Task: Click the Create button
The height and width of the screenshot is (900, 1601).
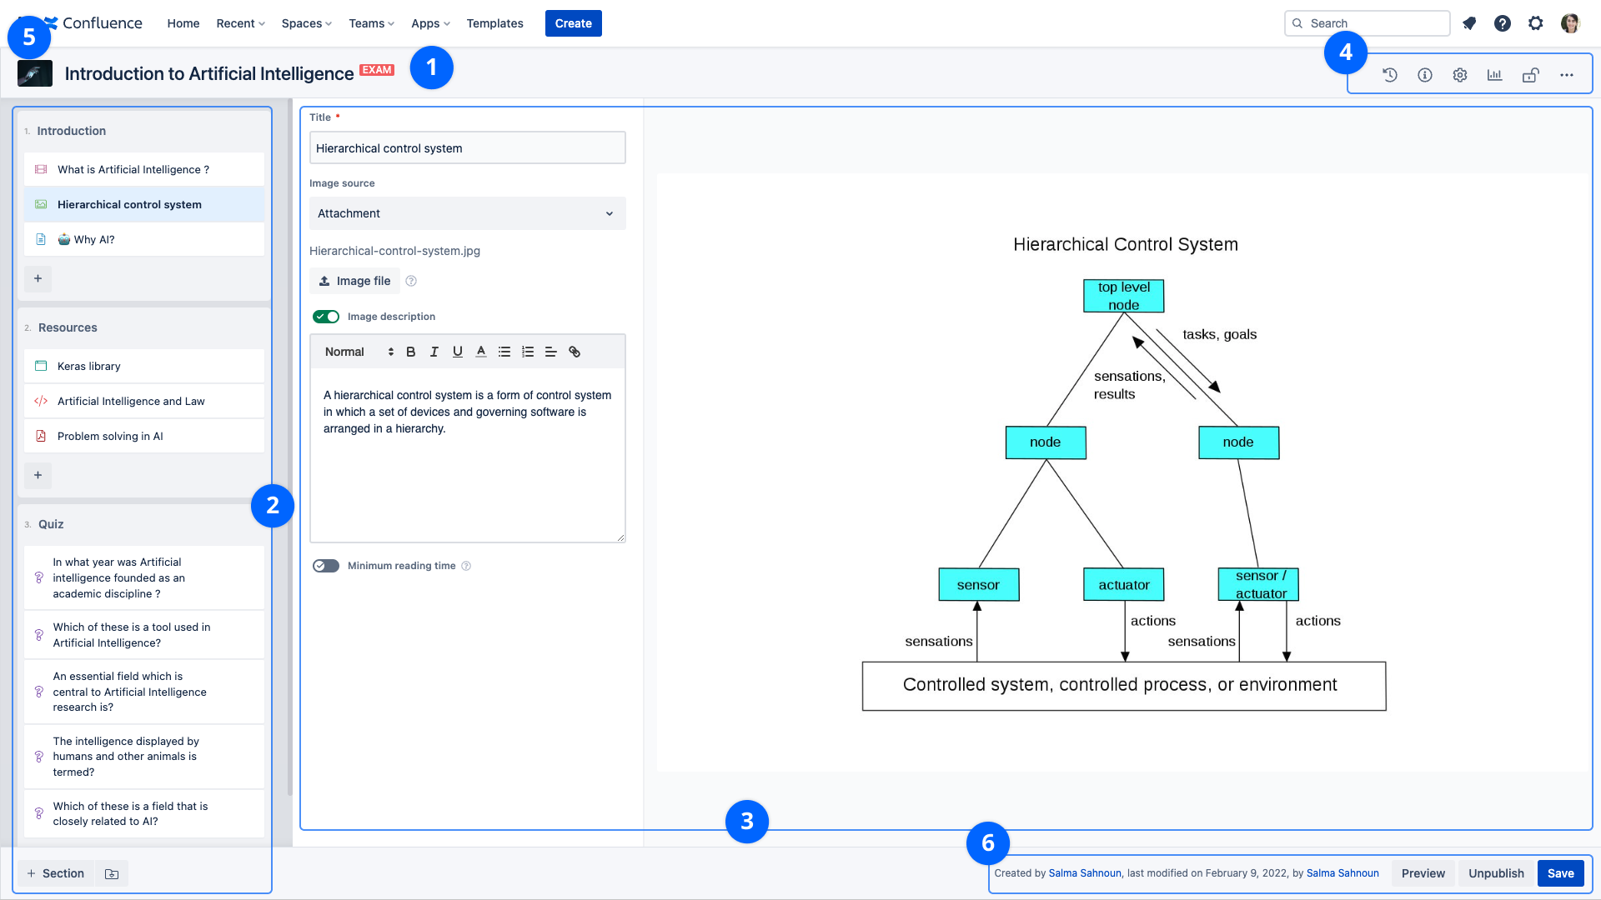Action: pyautogui.click(x=574, y=23)
